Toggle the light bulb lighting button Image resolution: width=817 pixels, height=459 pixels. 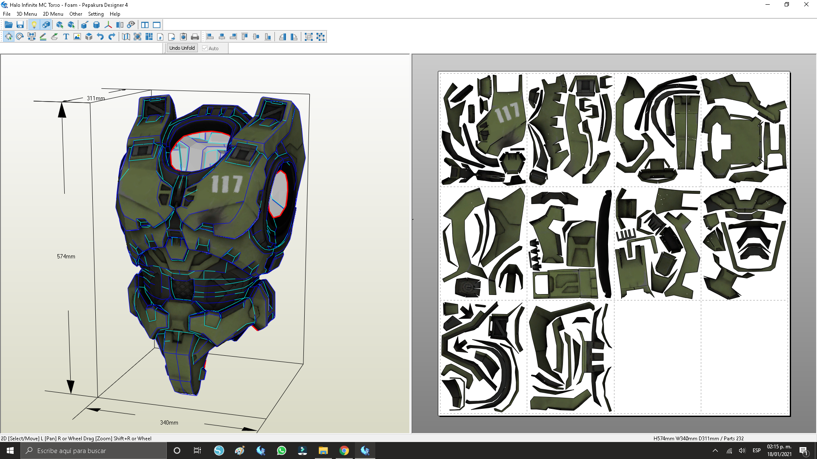click(34, 25)
